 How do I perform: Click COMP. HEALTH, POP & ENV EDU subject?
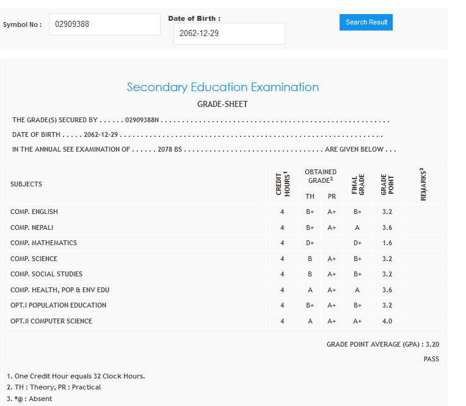(x=60, y=290)
